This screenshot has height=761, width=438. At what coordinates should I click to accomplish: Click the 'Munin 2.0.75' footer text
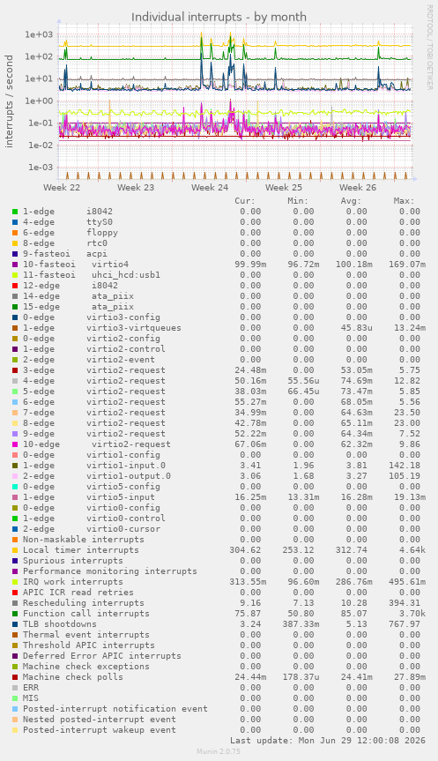pos(219,752)
